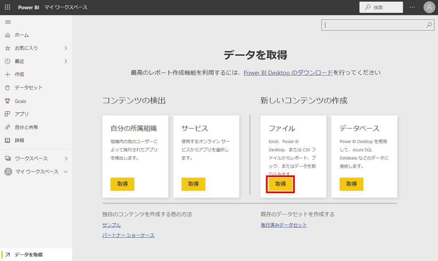
Task: Expand My Workspace dropdown chevron
Action: point(66,172)
